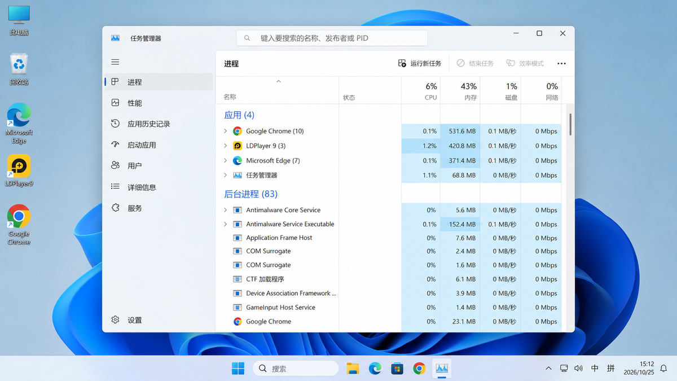Screen dimensions: 677x381
Task: Click the Task Manager taskbar icon
Action: click(x=442, y=369)
